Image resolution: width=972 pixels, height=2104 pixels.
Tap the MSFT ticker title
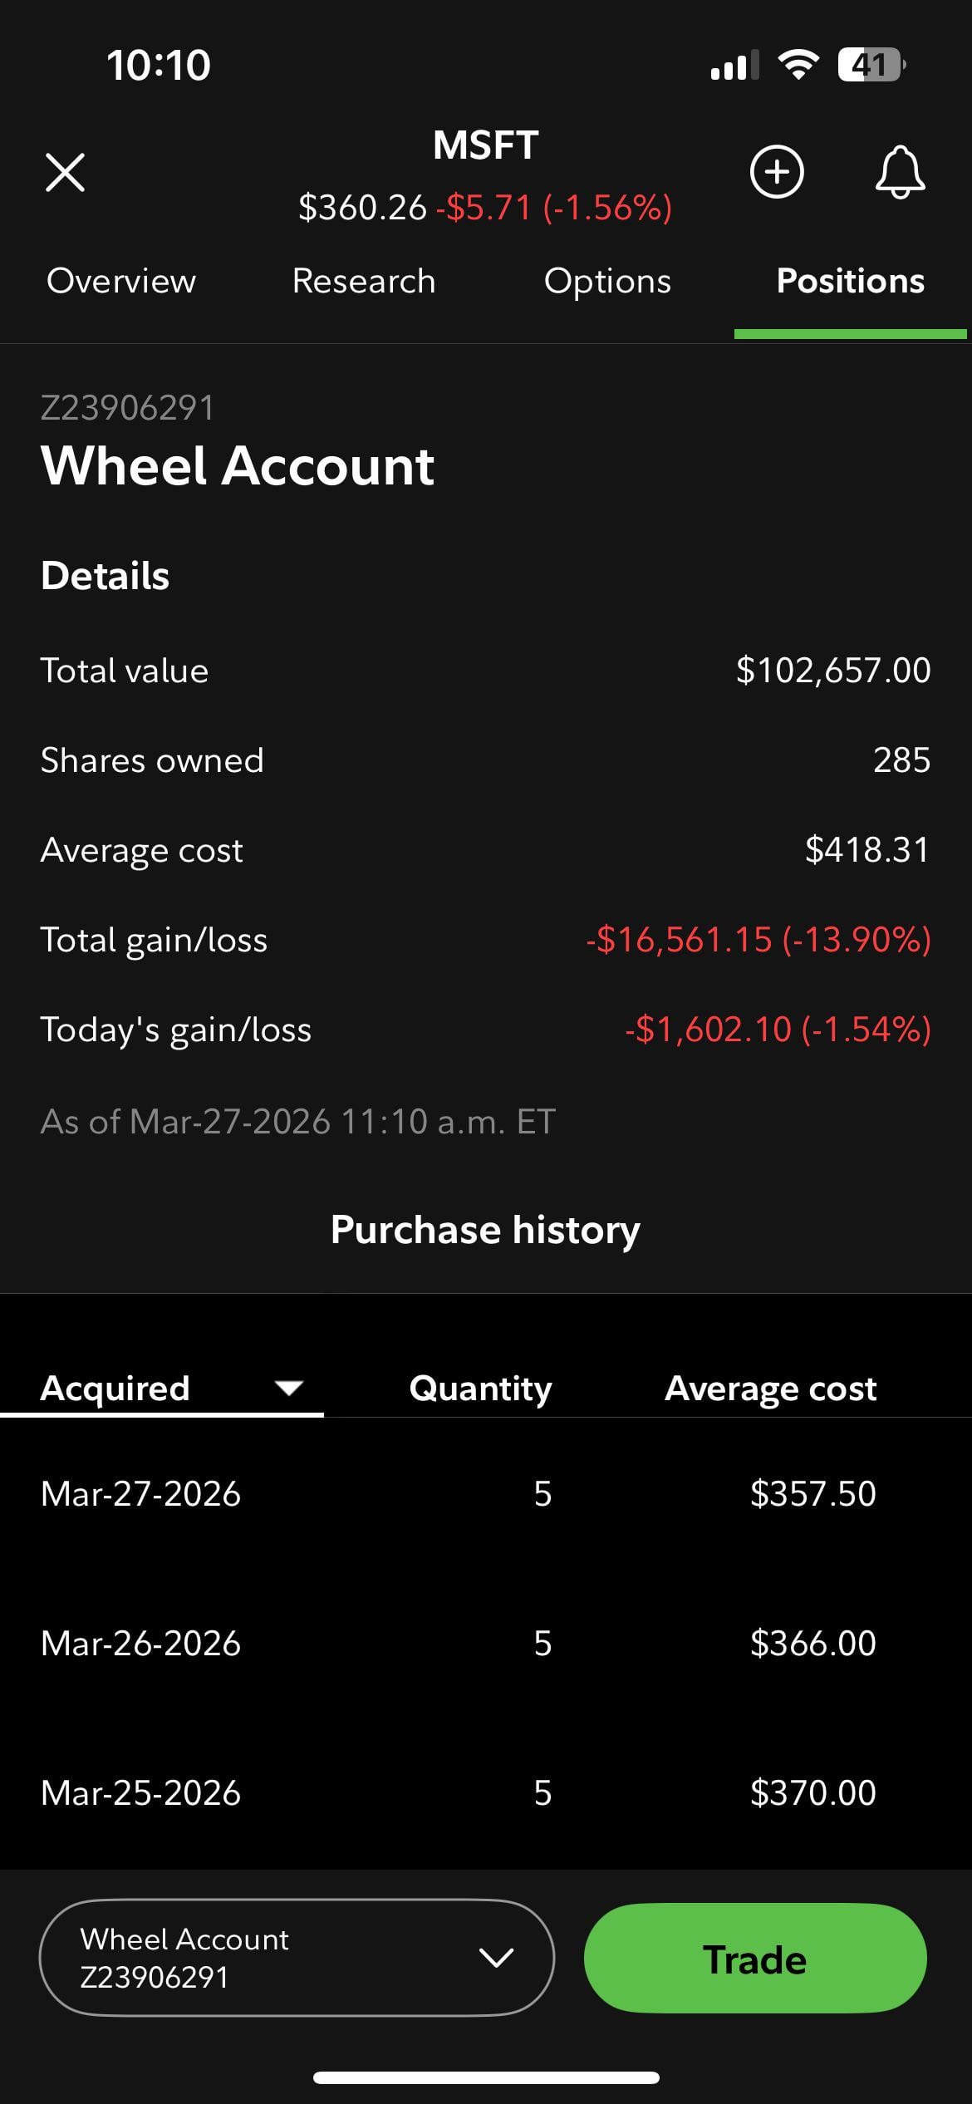click(x=486, y=145)
